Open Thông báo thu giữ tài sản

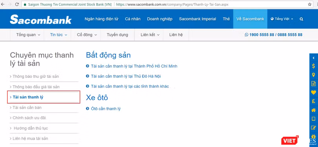[x=36, y=77]
